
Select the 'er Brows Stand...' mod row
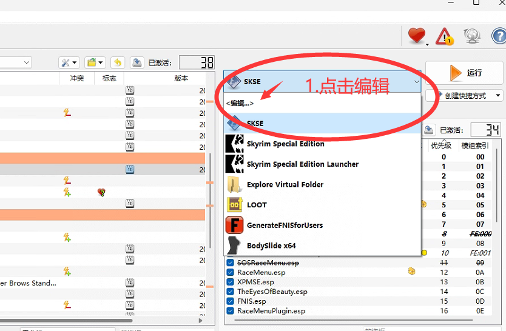pos(103,283)
